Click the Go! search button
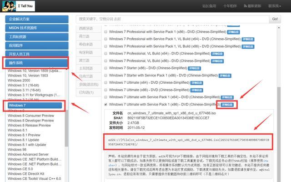The image size is (291, 182). pyautogui.click(x=275, y=19)
